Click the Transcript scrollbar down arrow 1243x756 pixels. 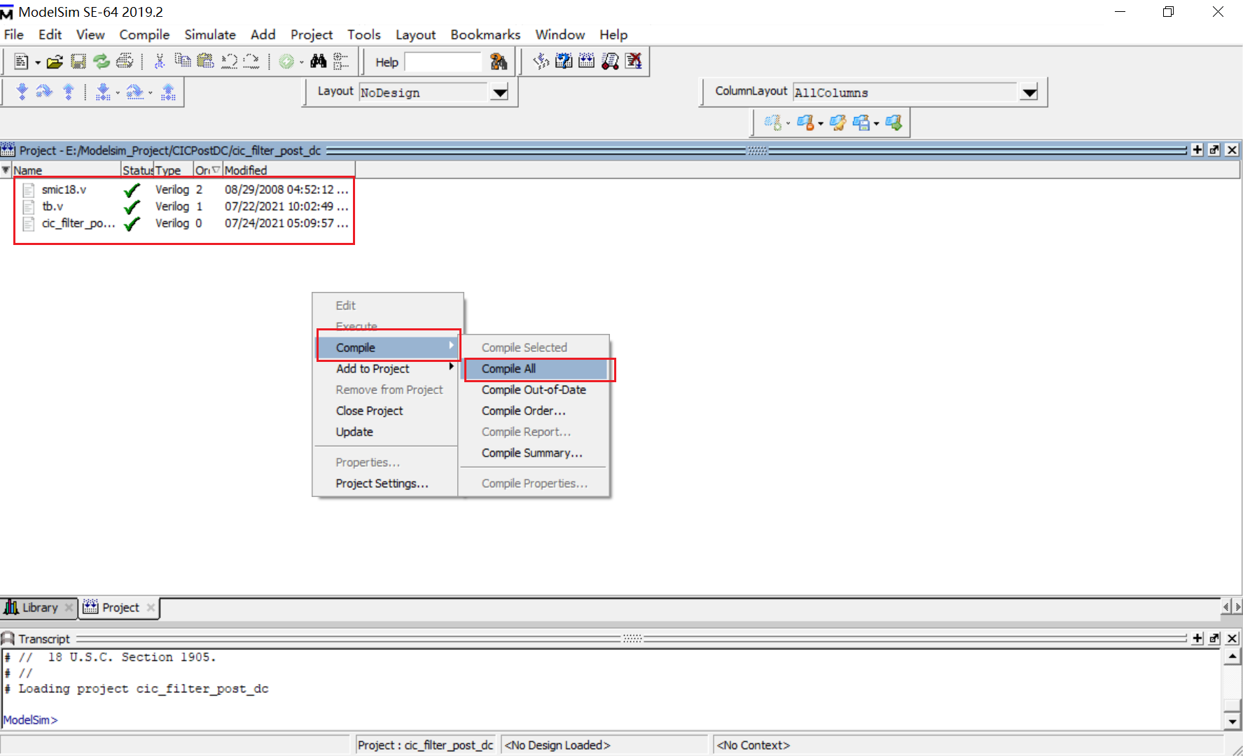pos(1232,721)
